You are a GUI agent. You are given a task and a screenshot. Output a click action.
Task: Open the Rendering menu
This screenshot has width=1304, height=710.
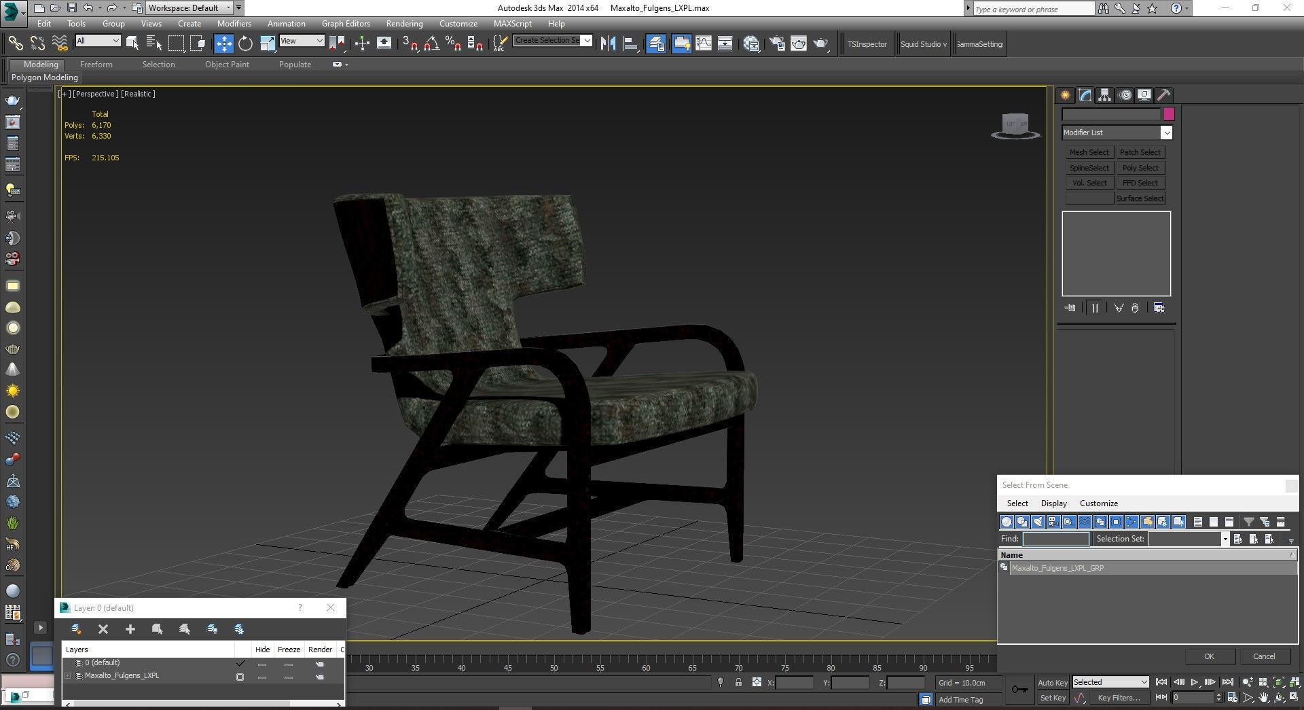pyautogui.click(x=404, y=23)
